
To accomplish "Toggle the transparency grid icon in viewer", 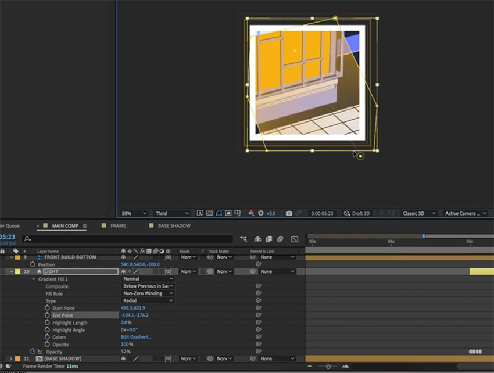I will point(209,213).
